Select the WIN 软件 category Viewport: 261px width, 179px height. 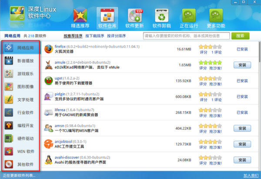point(20,151)
